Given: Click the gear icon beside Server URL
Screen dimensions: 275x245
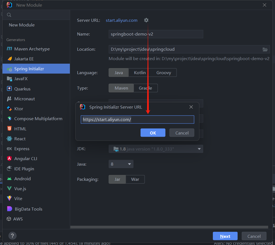Looking at the screenshot, I should click(146, 20).
